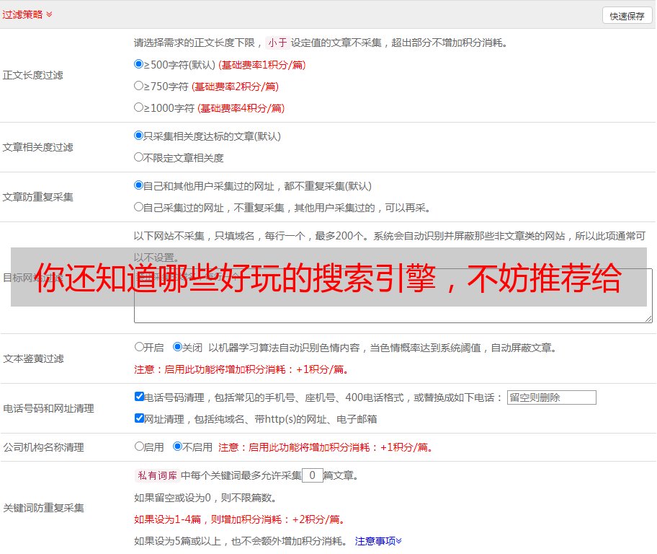This screenshot has height=554, width=657.
Task: Choose 不限定文章相关度 option
Action: click(139, 157)
